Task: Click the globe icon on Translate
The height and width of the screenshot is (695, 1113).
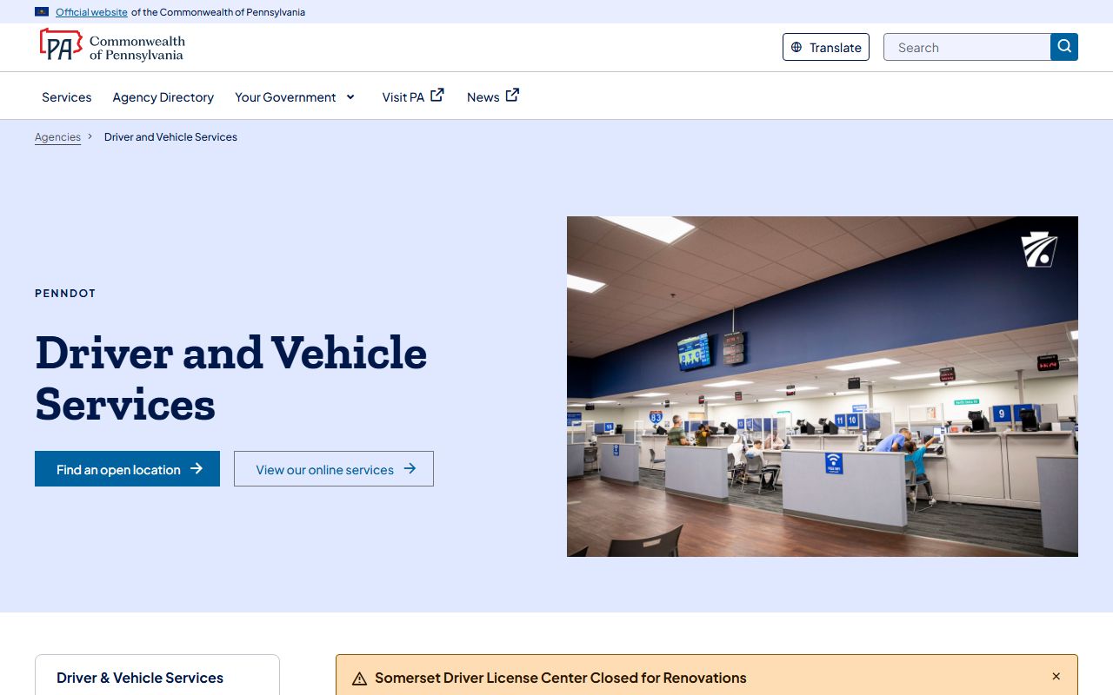Action: (x=796, y=48)
